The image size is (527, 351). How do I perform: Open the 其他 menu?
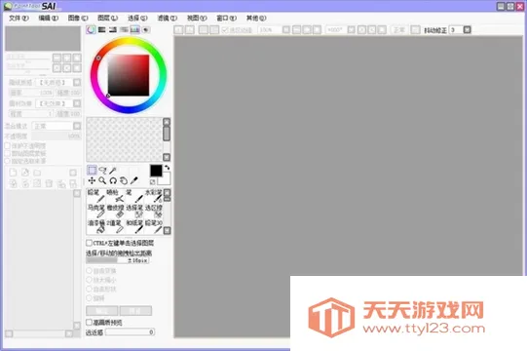tap(256, 19)
